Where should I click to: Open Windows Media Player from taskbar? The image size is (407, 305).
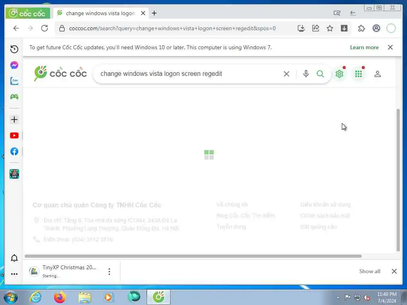click(109, 297)
